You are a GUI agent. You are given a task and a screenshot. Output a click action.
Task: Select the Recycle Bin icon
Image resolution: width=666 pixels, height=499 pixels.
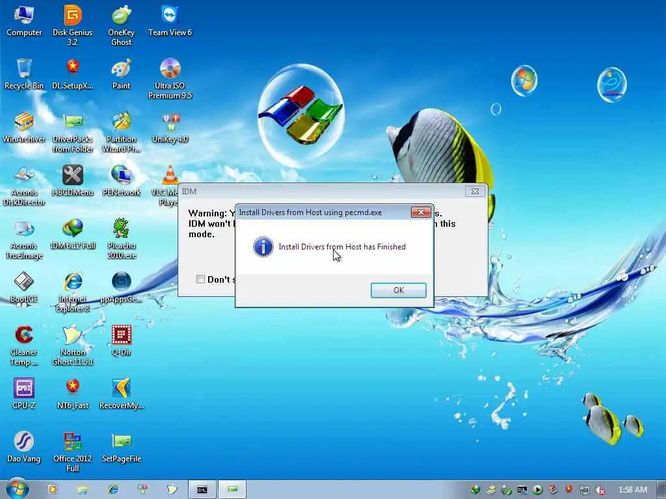(24, 74)
